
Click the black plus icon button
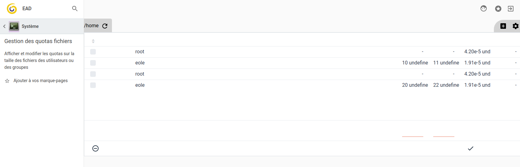[503, 26]
